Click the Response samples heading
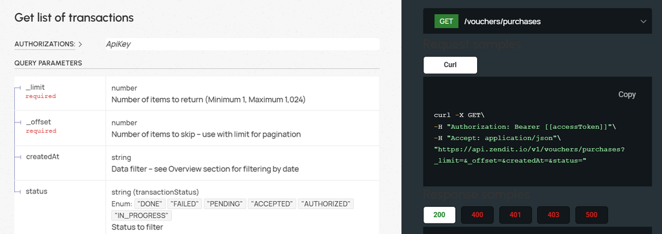The height and width of the screenshot is (234, 662). point(476,195)
